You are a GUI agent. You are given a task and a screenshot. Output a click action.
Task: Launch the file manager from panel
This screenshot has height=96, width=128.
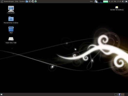[27, 2]
